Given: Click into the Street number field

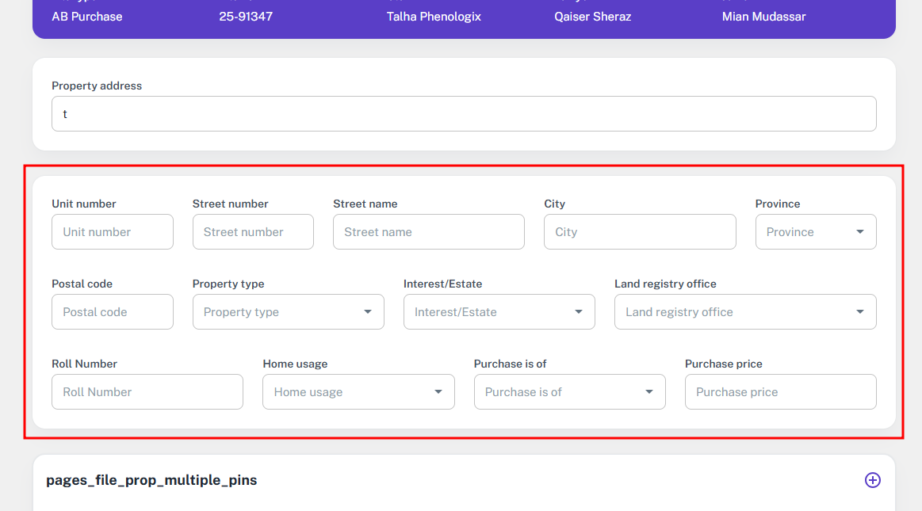Looking at the screenshot, I should tap(252, 232).
